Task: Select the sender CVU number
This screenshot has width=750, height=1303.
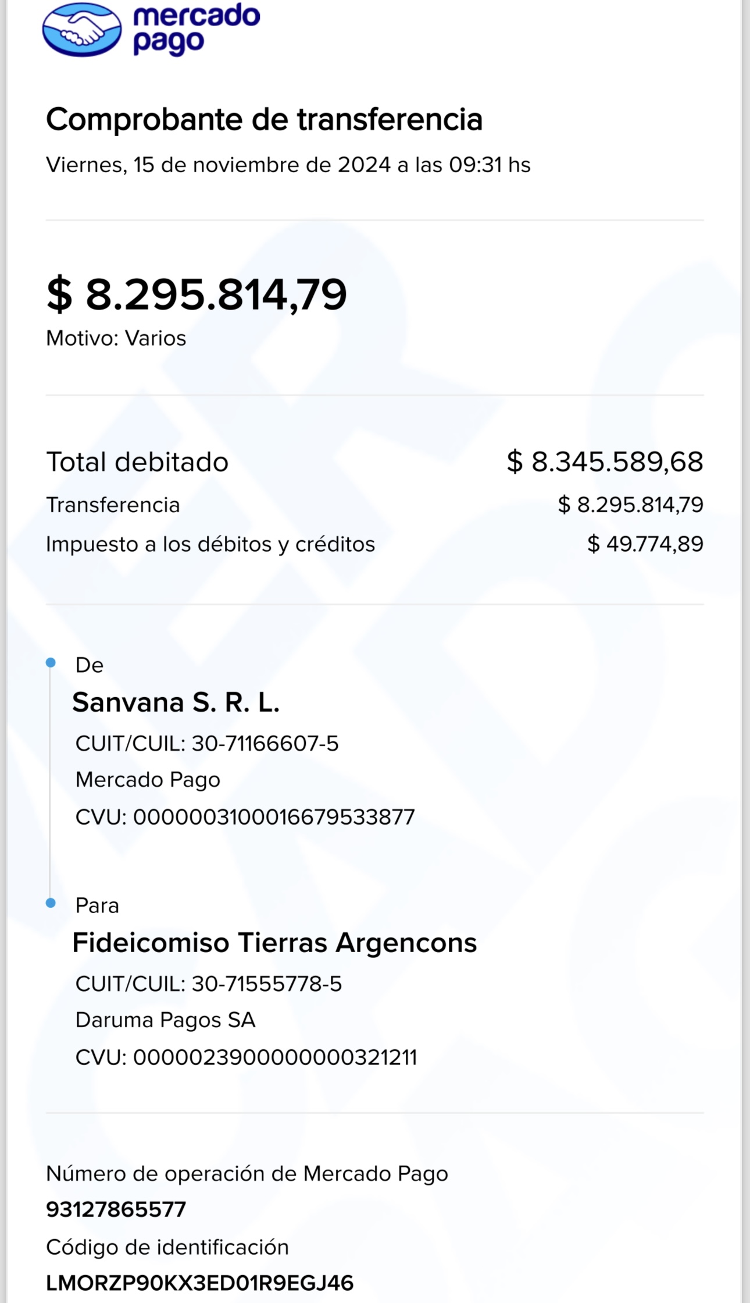Action: tap(274, 817)
